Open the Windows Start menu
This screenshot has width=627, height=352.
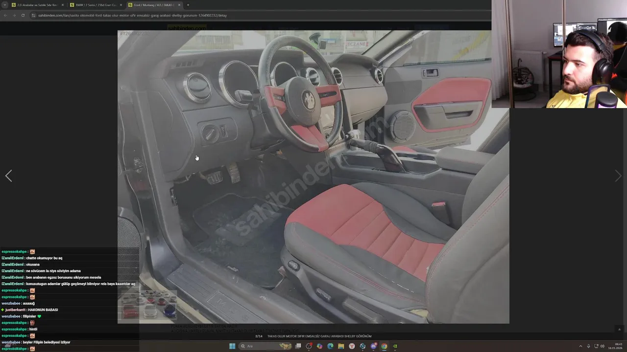(x=232, y=346)
